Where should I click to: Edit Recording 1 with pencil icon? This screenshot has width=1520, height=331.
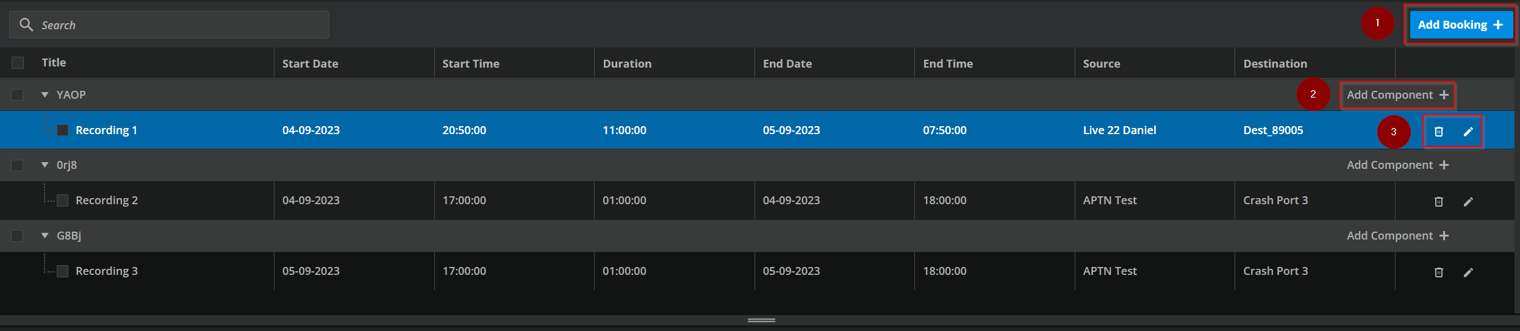point(1468,132)
